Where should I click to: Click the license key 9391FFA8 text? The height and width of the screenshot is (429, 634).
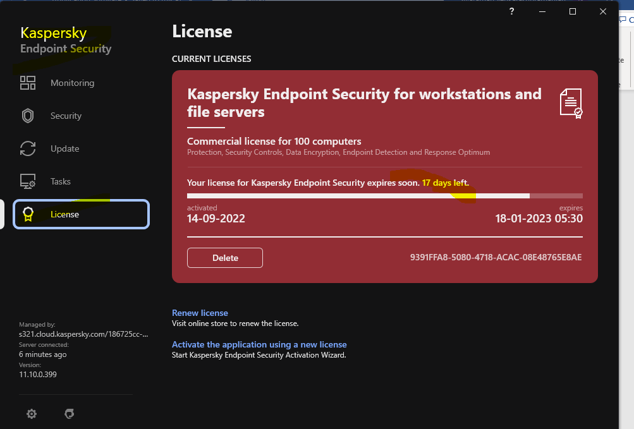coord(496,257)
